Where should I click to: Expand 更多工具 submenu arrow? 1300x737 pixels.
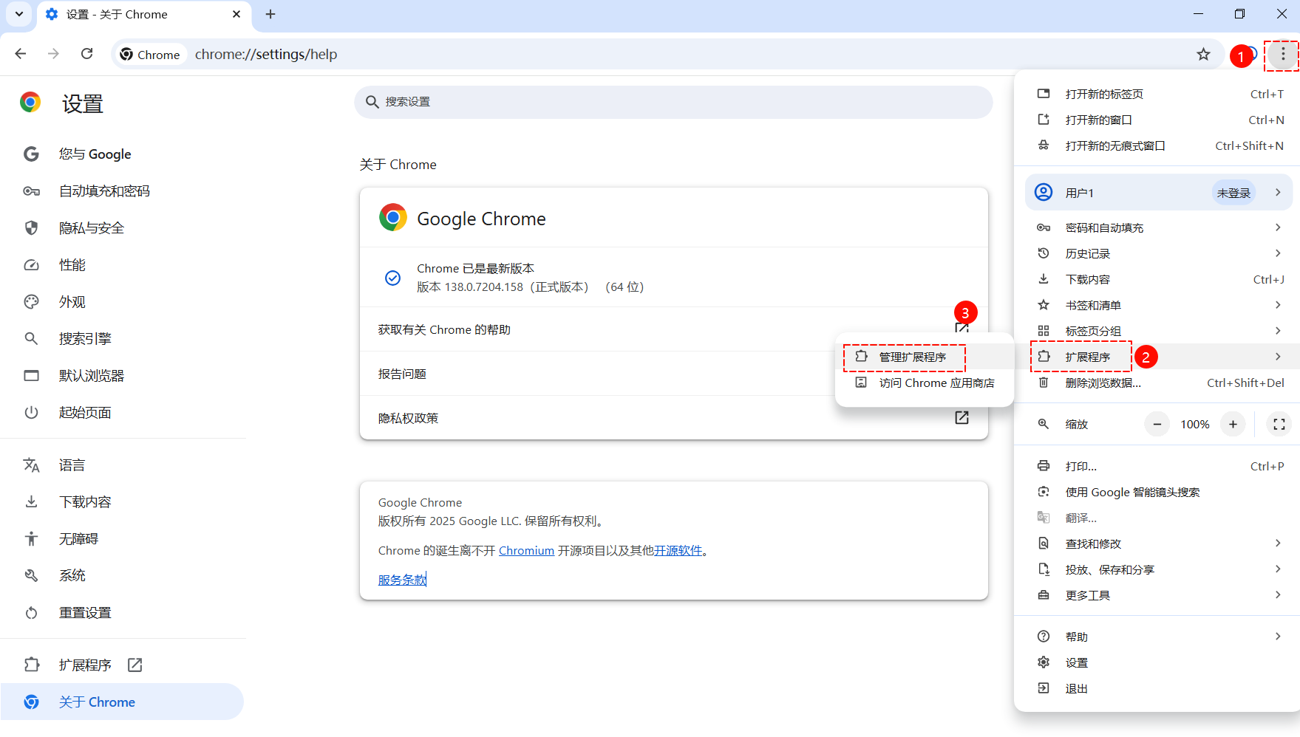click(x=1278, y=595)
